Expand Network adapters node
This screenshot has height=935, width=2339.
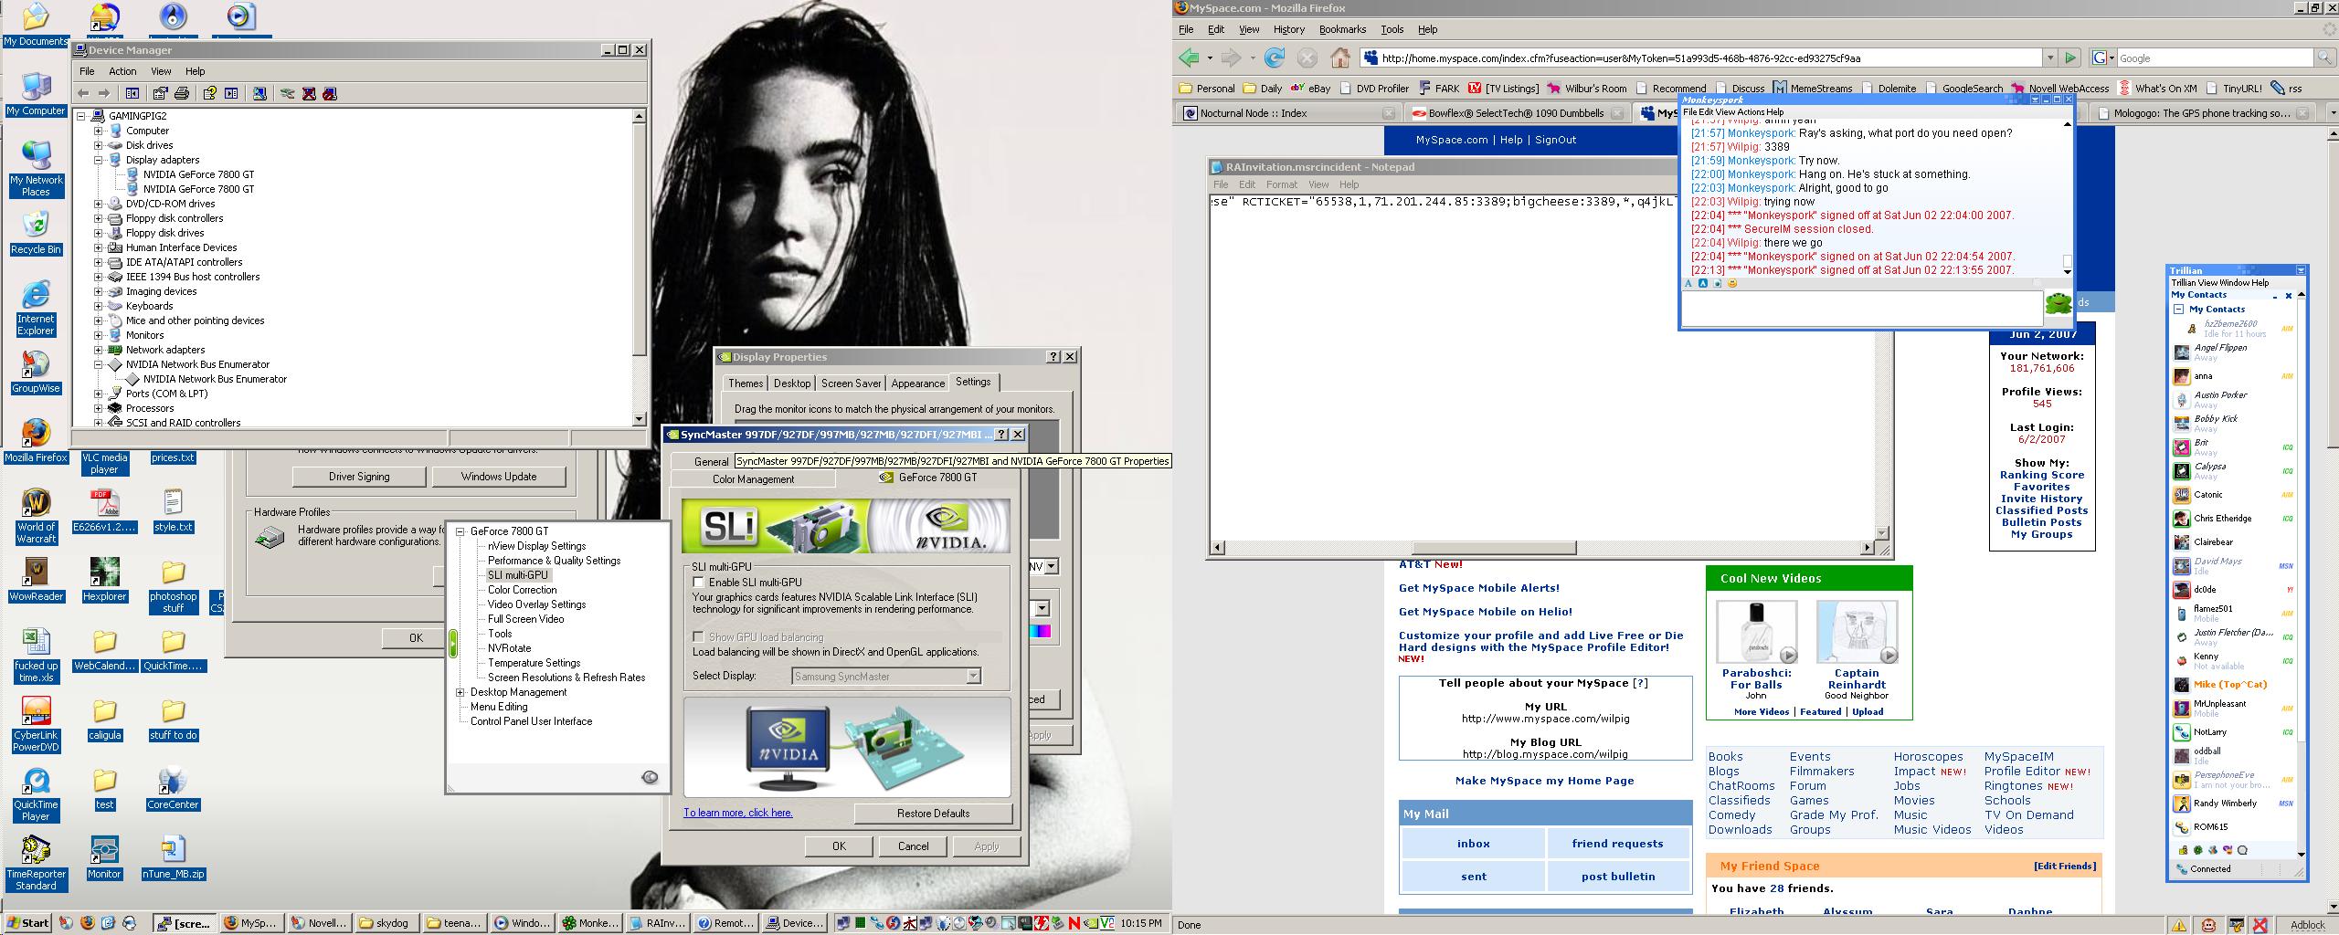[x=98, y=350]
